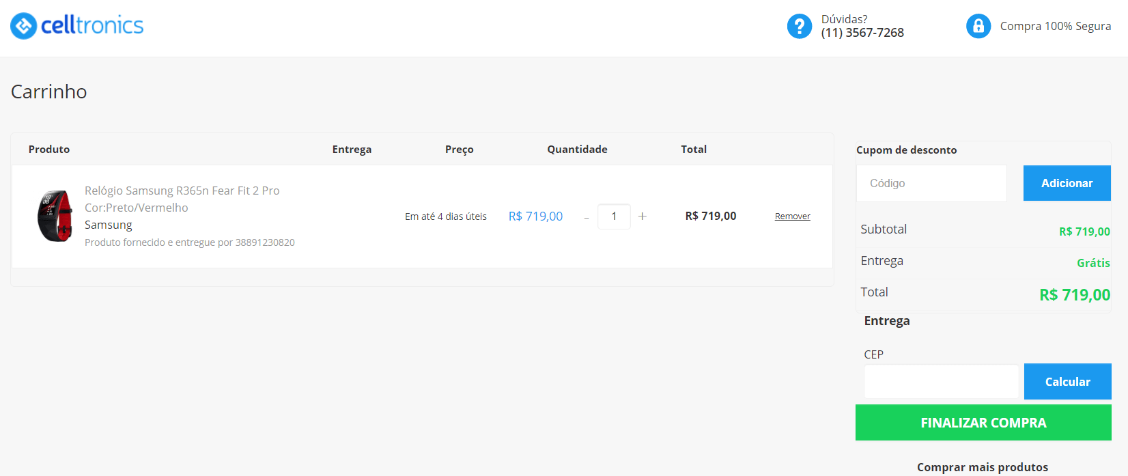This screenshot has height=476, width=1128.
Task: Click the Samsung brand name
Action: pos(109,225)
